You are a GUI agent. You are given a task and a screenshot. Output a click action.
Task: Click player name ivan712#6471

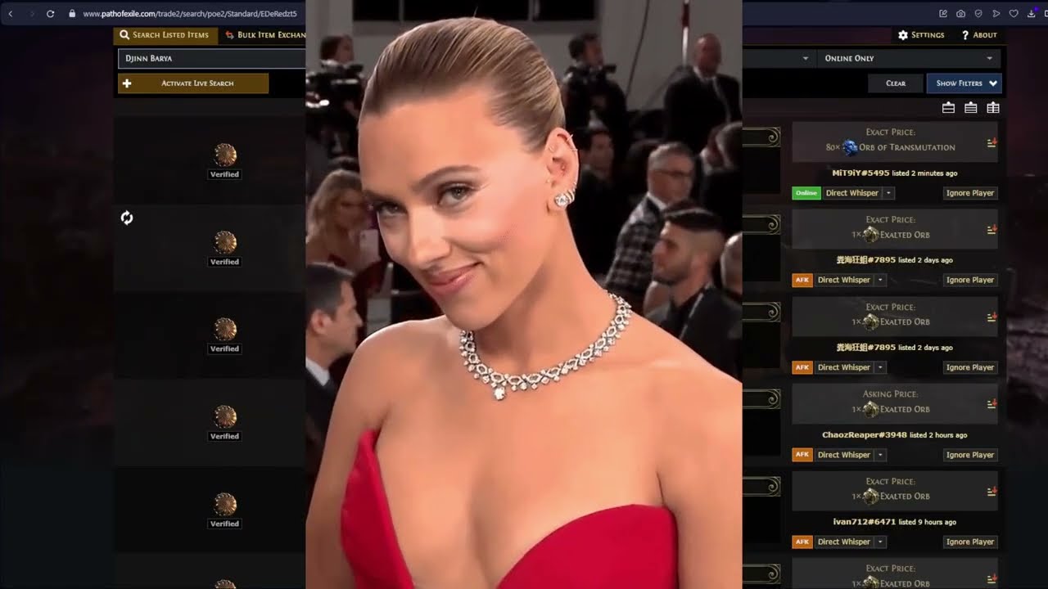click(865, 522)
